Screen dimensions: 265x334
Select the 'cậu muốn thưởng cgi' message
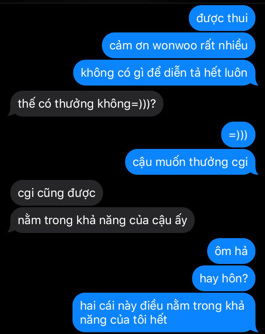(x=190, y=162)
